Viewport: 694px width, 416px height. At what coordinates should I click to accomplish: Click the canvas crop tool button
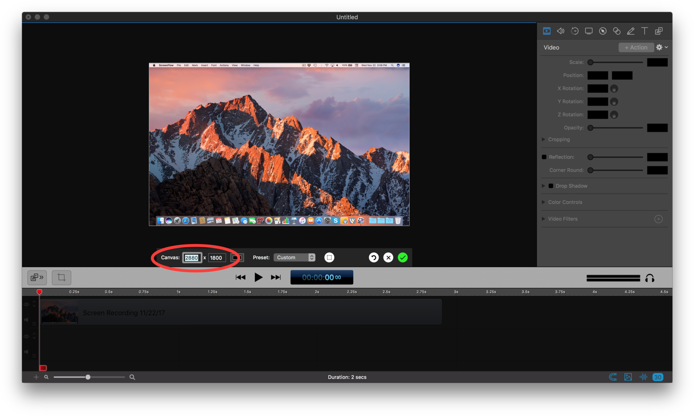[62, 277]
